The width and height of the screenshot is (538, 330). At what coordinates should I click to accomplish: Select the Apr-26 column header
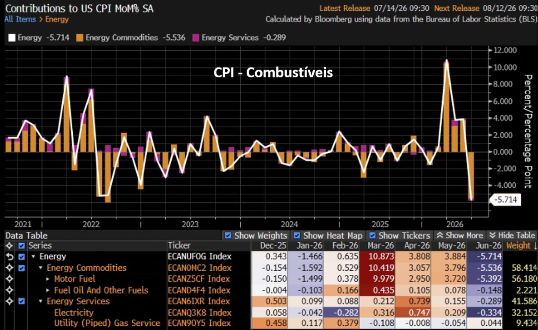click(417, 246)
